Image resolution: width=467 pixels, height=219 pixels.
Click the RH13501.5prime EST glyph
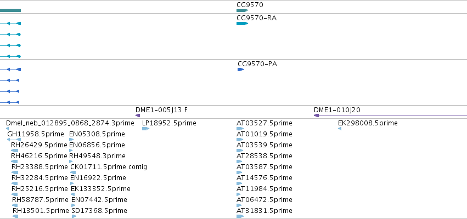point(15,217)
